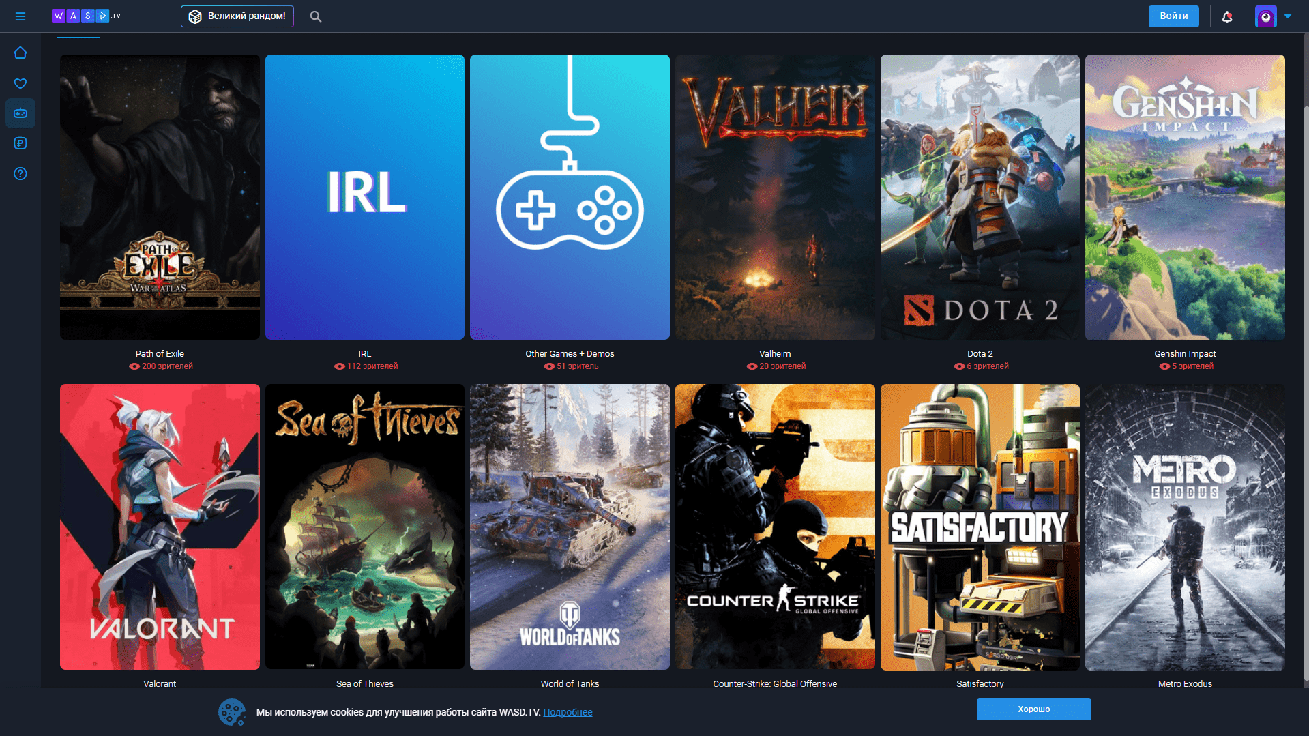The width and height of the screenshot is (1309, 736).
Task: Open the hamburger menu in top bar
Action: coord(20,16)
